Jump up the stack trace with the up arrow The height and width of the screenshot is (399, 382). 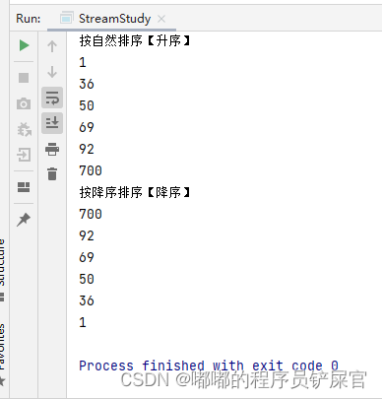coord(52,46)
